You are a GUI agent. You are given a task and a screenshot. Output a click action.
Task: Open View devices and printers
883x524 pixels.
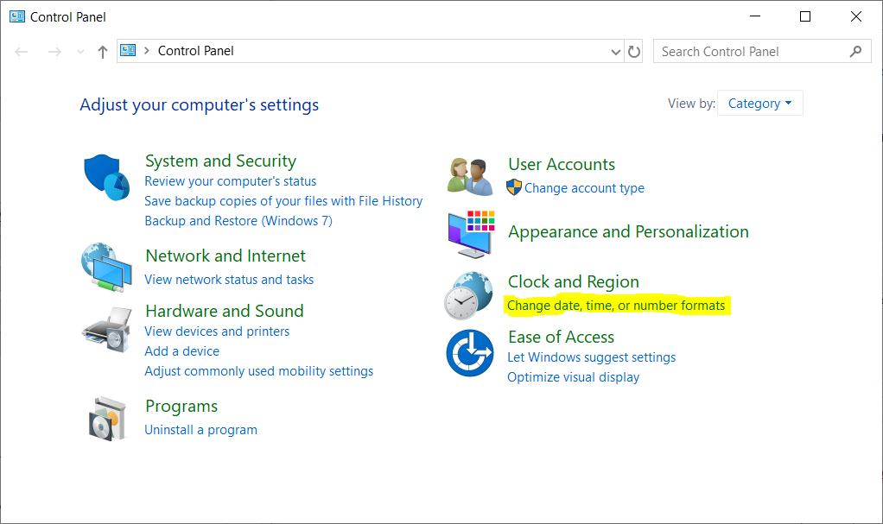click(x=217, y=331)
